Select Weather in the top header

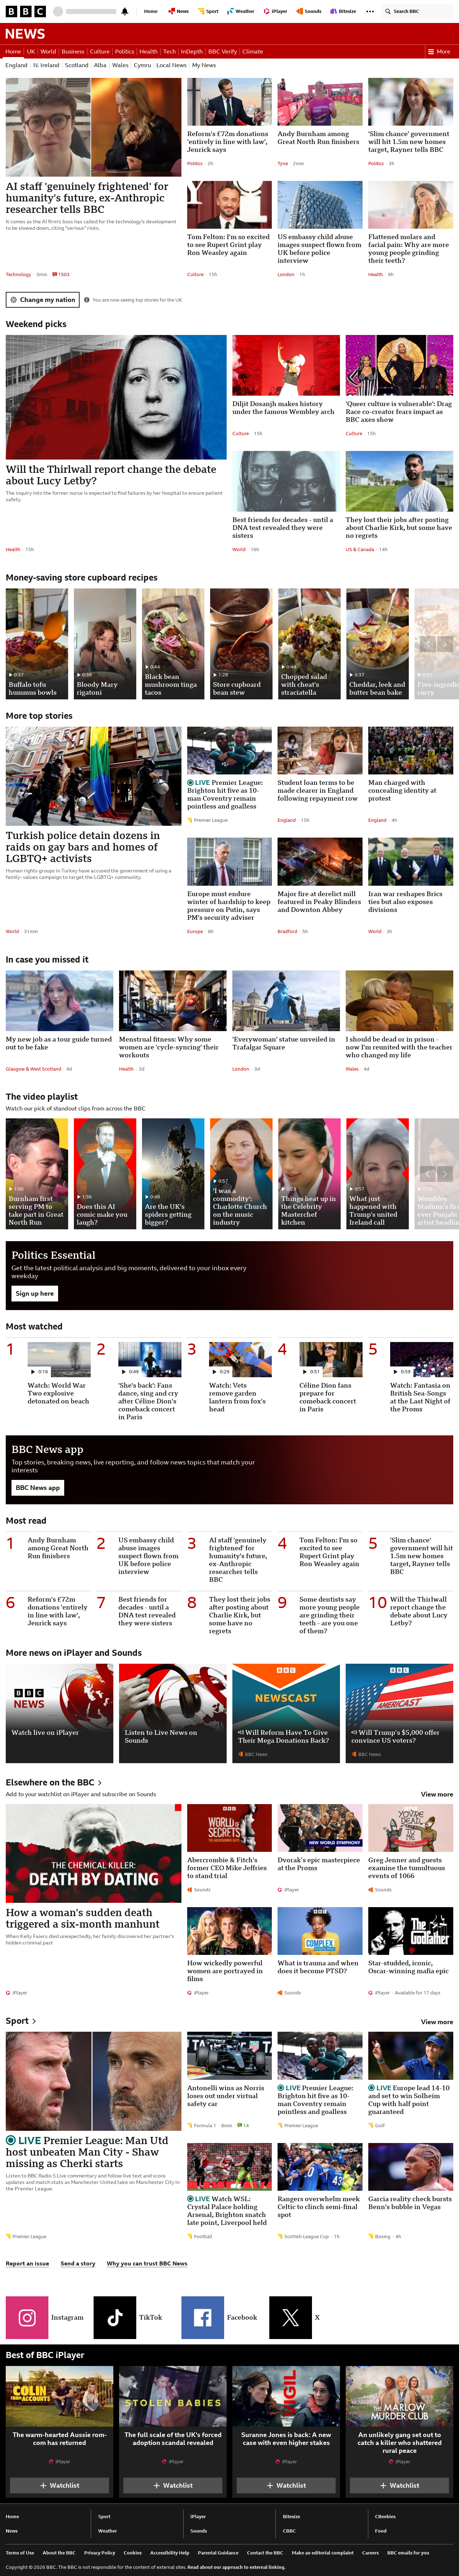click(241, 11)
